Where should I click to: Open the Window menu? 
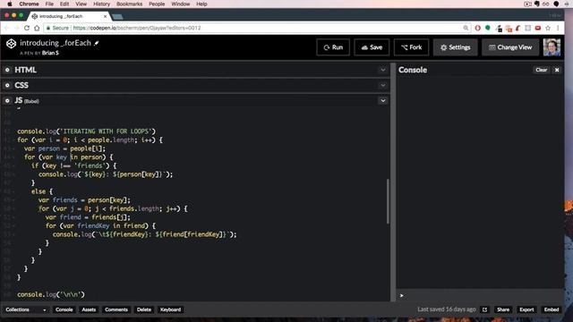pos(181,4)
